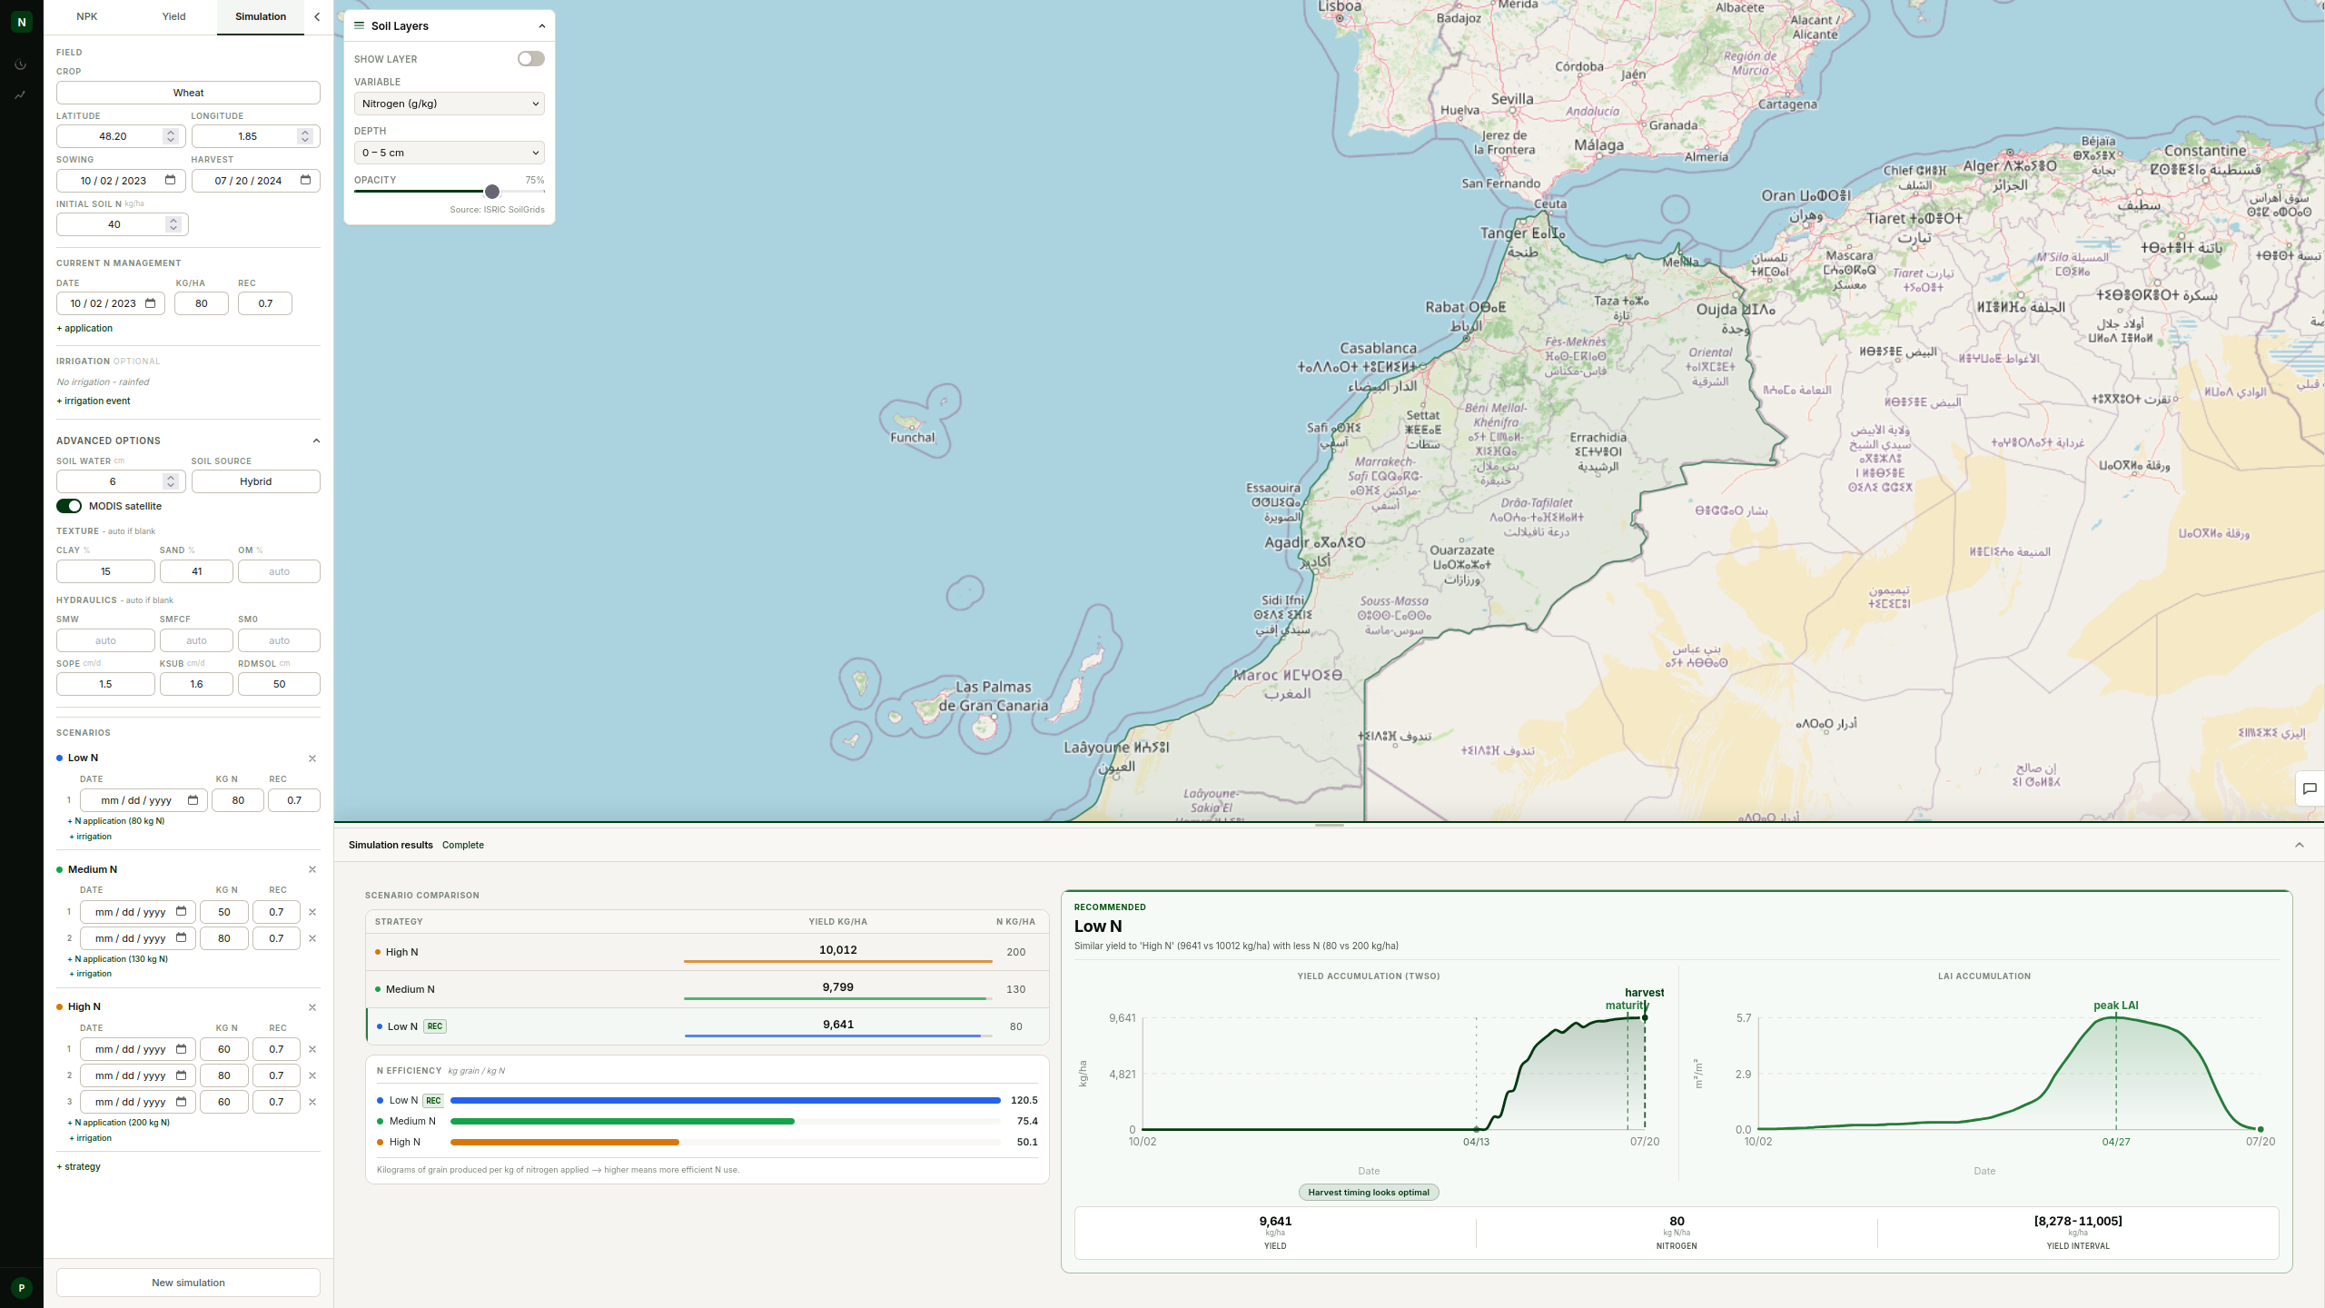Delete Medium N application row 2
Image resolution: width=2325 pixels, height=1308 pixels.
[312, 938]
